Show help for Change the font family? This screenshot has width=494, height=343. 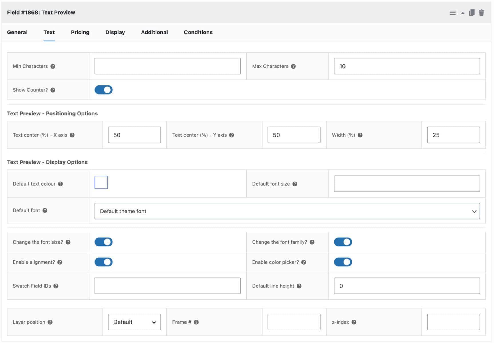point(312,242)
